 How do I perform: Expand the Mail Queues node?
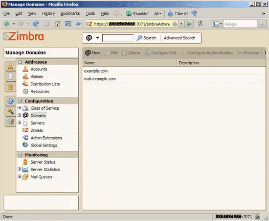(x=20, y=176)
